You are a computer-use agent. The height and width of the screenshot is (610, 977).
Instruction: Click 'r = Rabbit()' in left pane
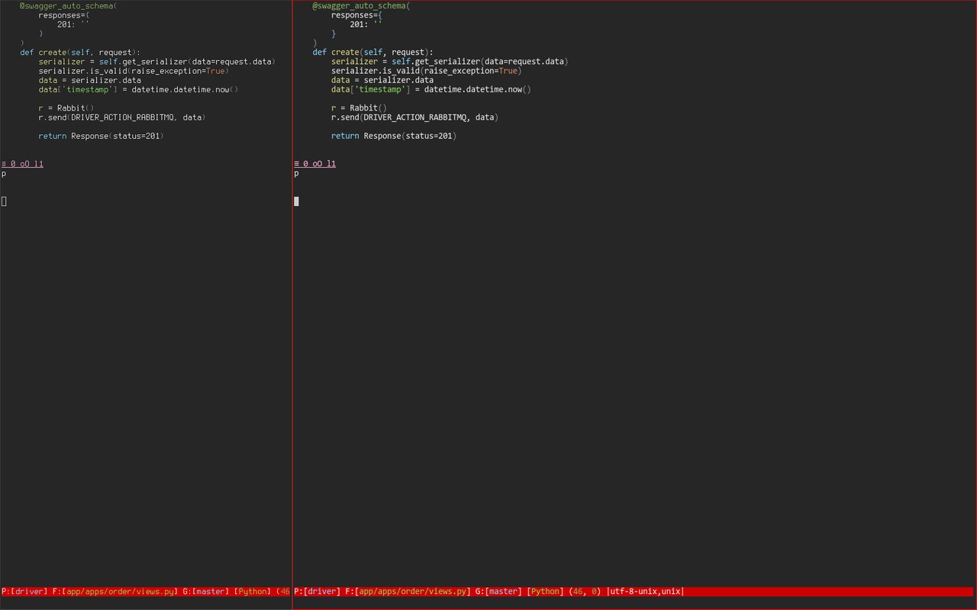click(x=66, y=108)
